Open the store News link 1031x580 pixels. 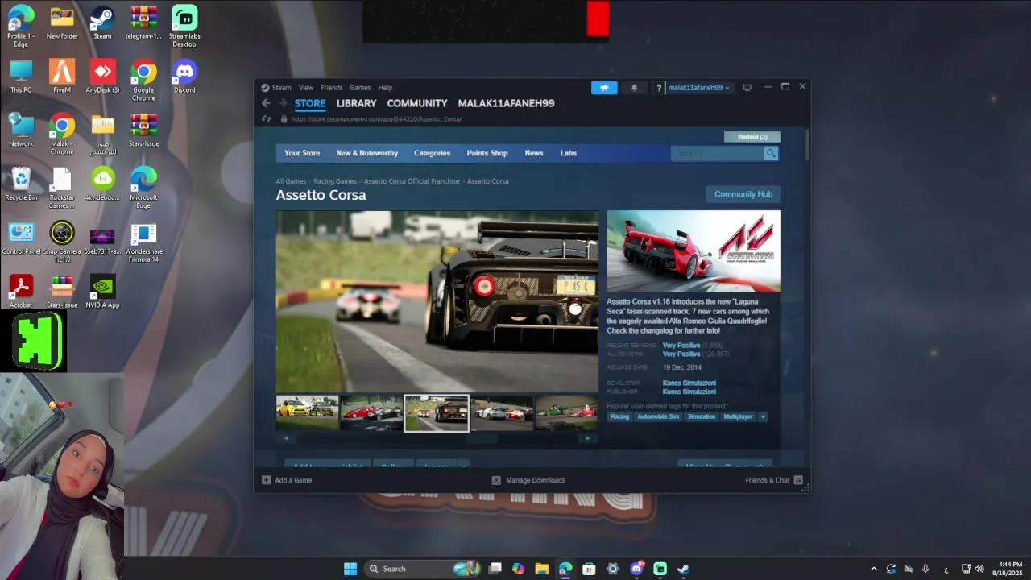[534, 153]
